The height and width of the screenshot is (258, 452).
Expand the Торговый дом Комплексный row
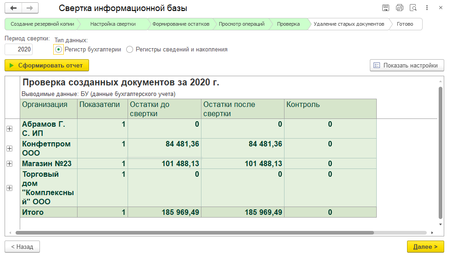pos(9,188)
